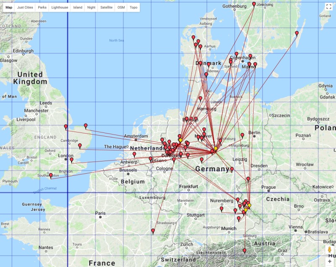
Task: Zoom in with the plus button
Action: 329,261
